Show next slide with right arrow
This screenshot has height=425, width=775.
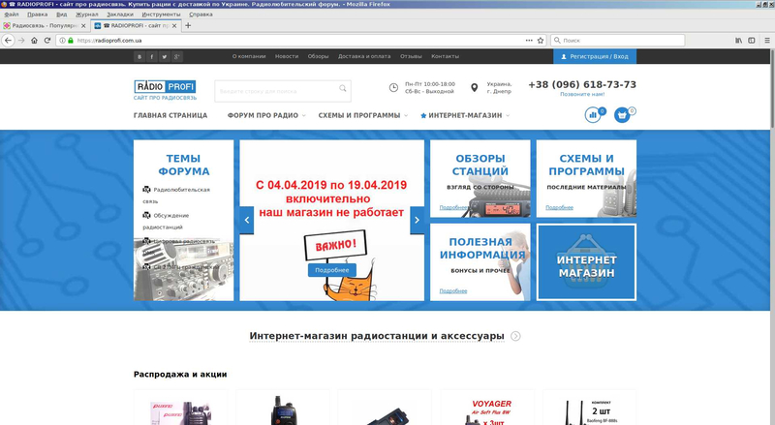click(x=417, y=220)
